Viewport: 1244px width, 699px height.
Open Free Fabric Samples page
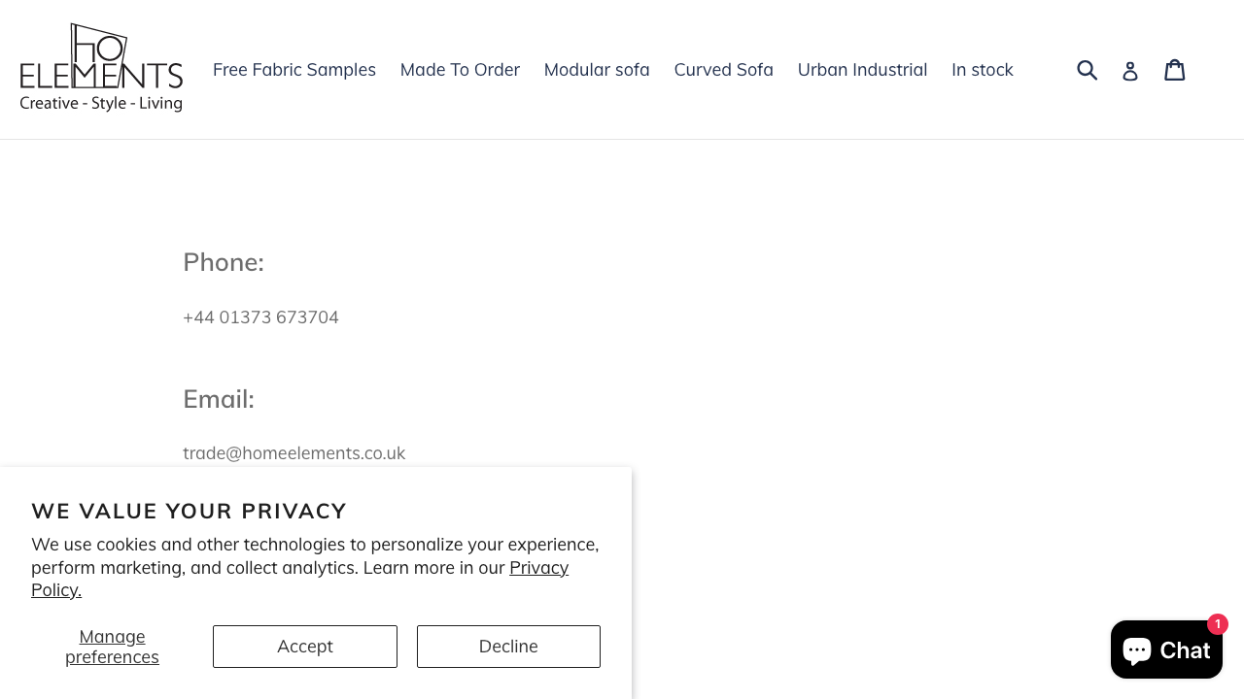(294, 70)
